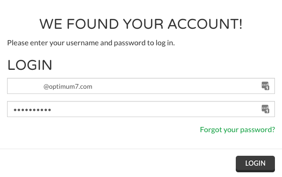This screenshot has height=177, width=282.
Task: Select the WE FOUND YOUR ACCOUNT! heading
Action: [141, 24]
